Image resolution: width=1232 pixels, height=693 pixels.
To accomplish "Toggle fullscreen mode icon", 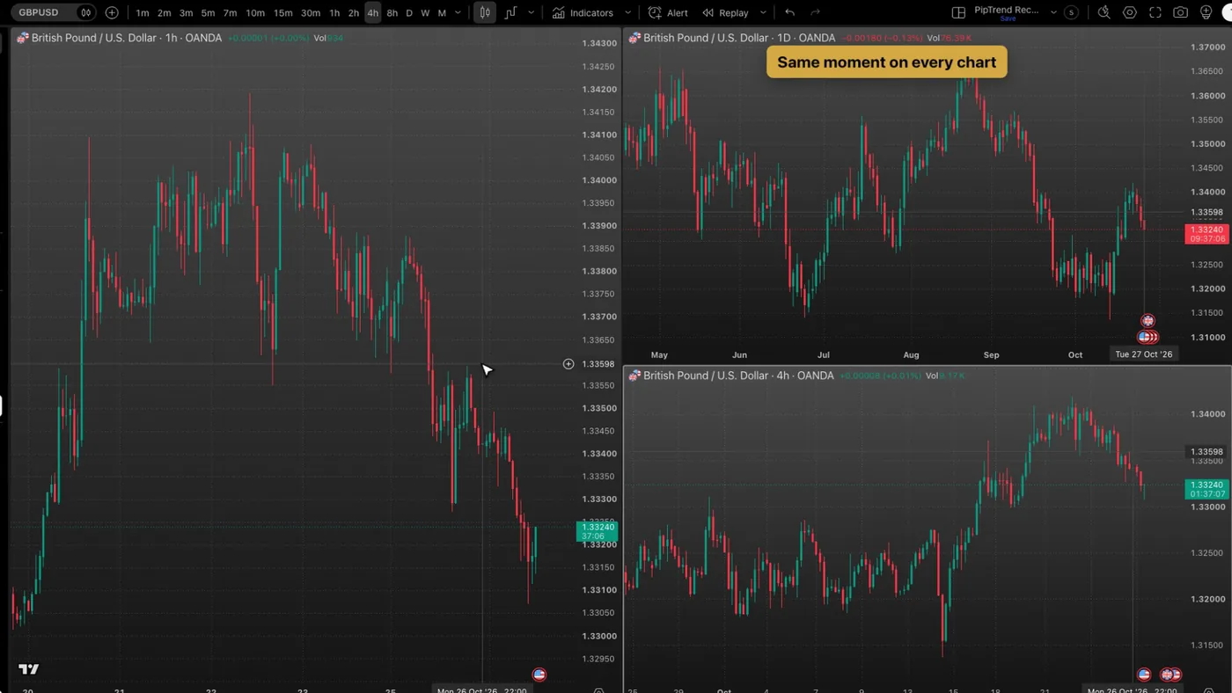I will tap(1155, 12).
